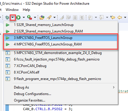Open Organize Favorites dialog

[x=61, y=100]
